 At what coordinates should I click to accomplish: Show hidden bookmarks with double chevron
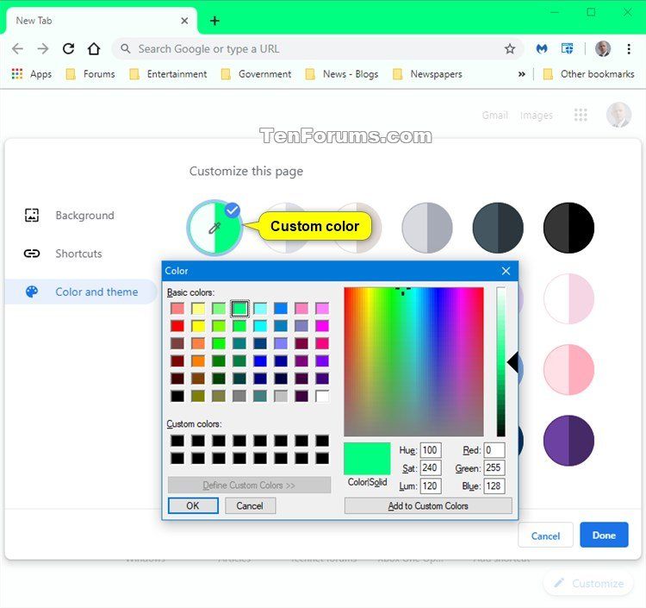(x=522, y=74)
